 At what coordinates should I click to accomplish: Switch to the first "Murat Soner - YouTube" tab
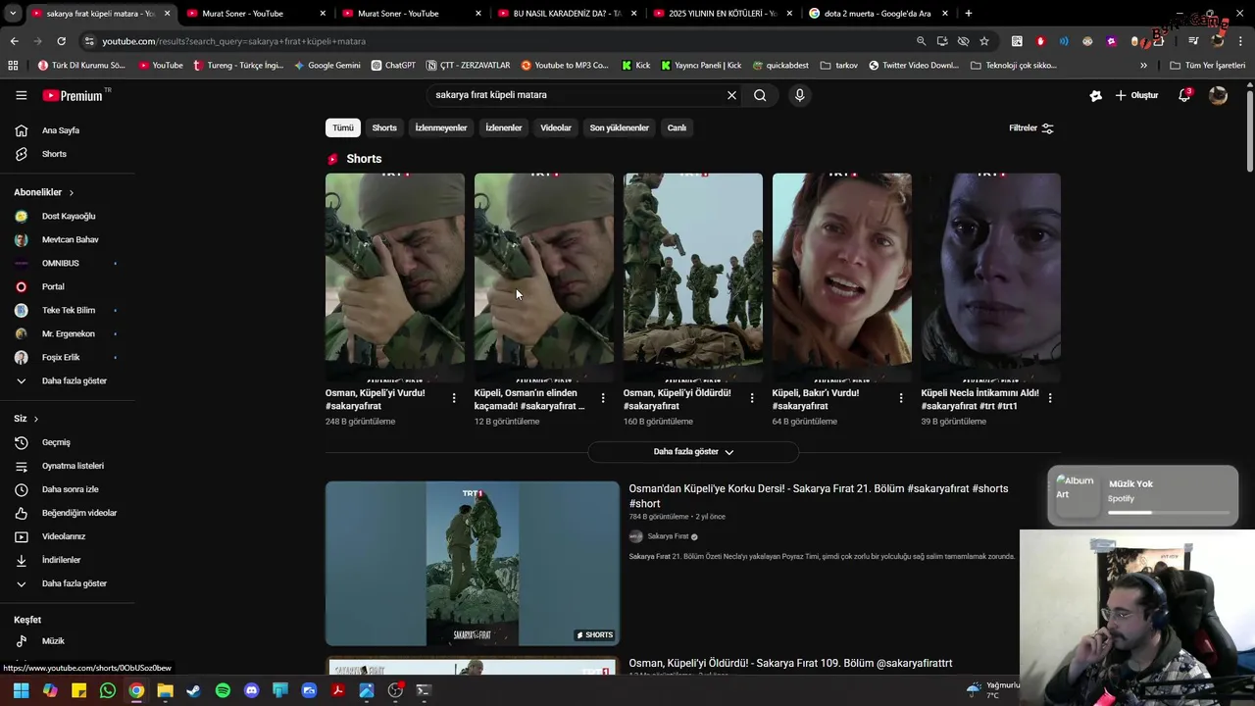pos(257,14)
